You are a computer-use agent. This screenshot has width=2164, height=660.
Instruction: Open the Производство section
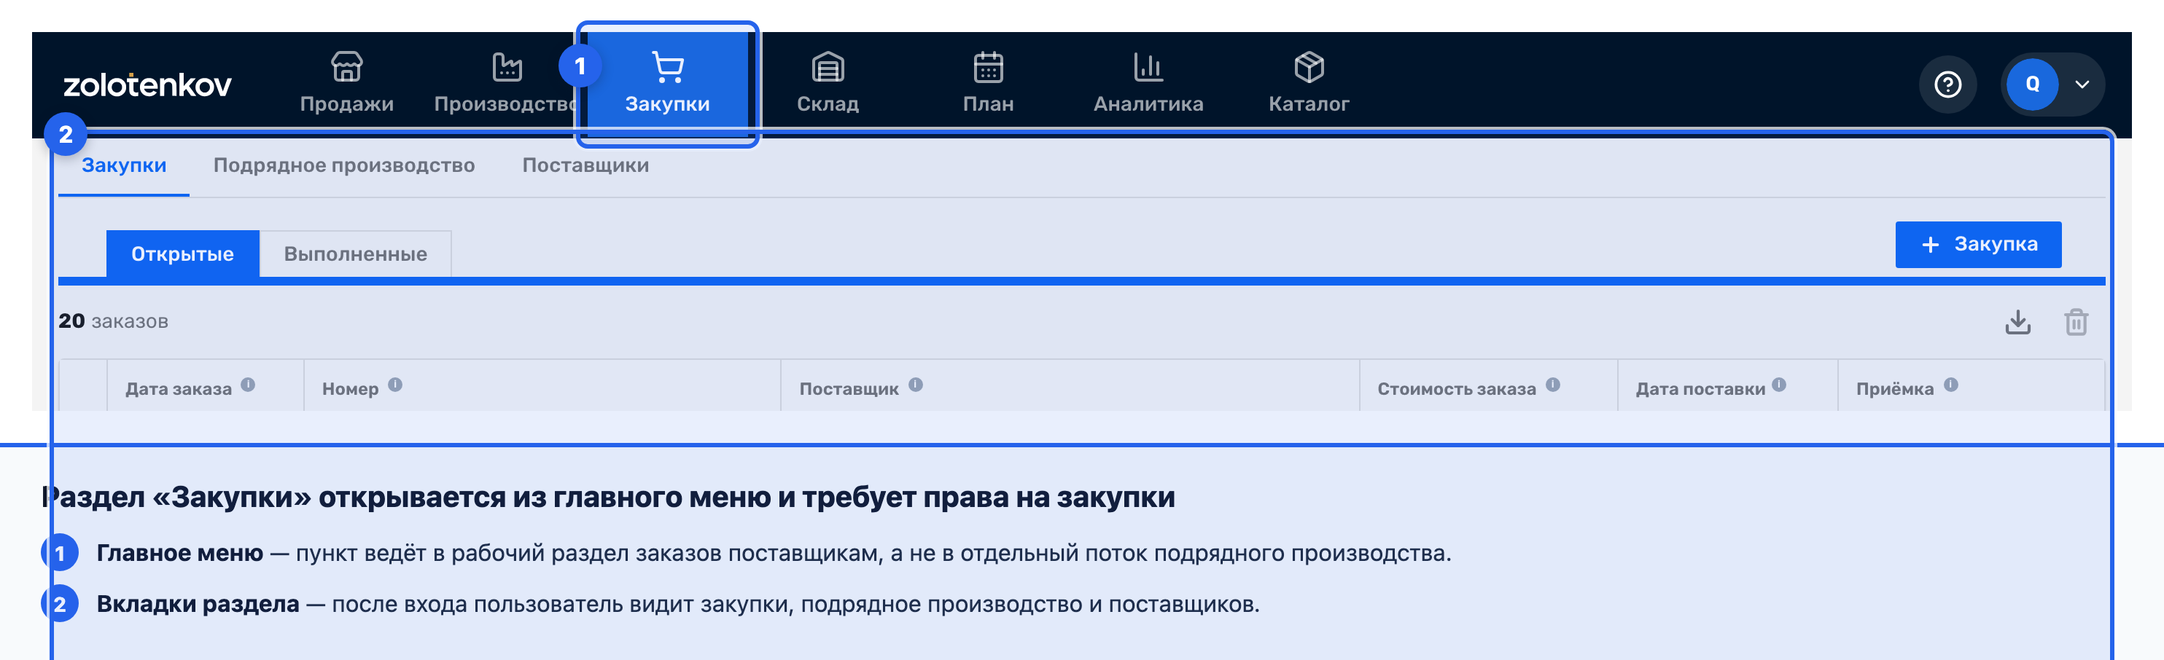point(507,84)
